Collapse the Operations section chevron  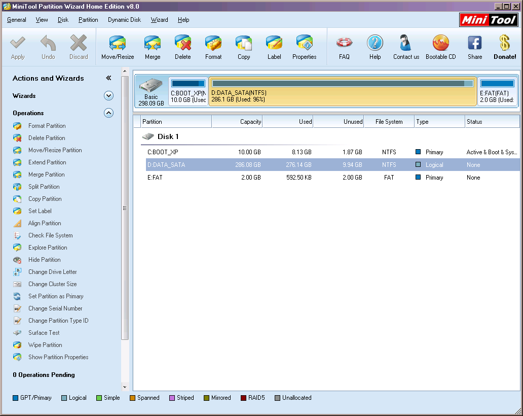point(108,113)
